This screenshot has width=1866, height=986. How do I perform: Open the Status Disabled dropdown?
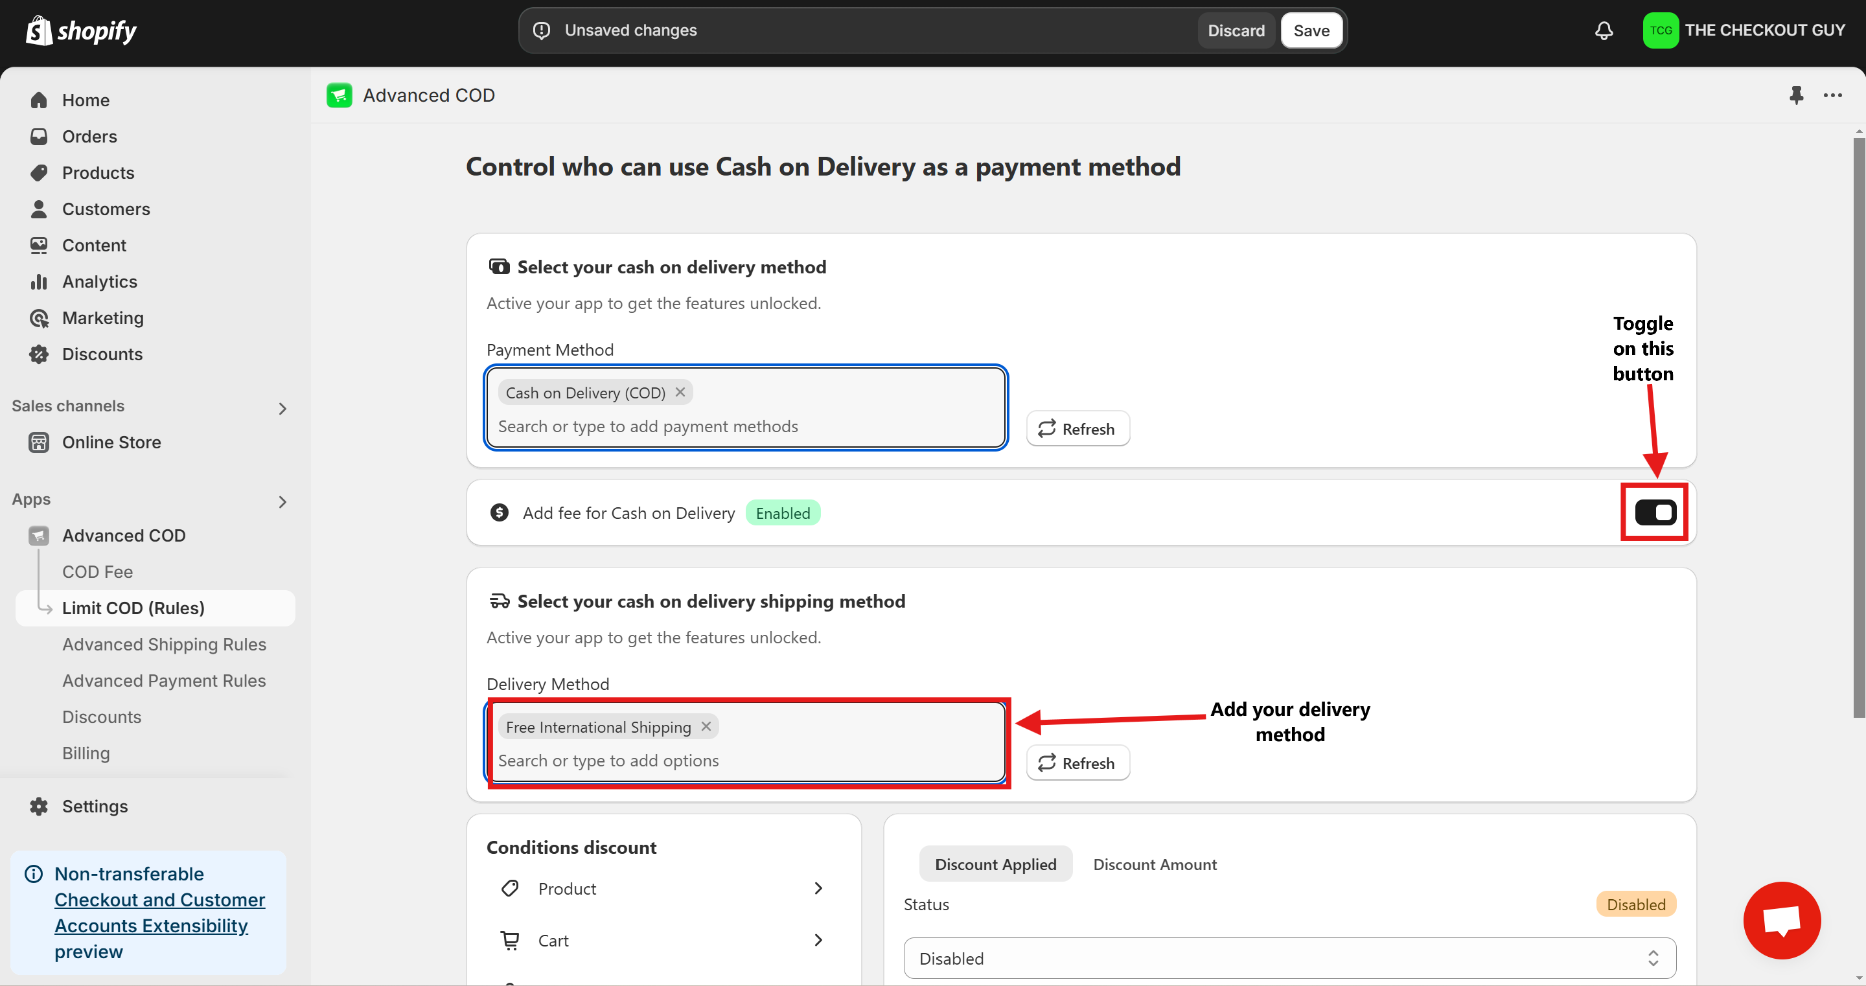click(1289, 957)
